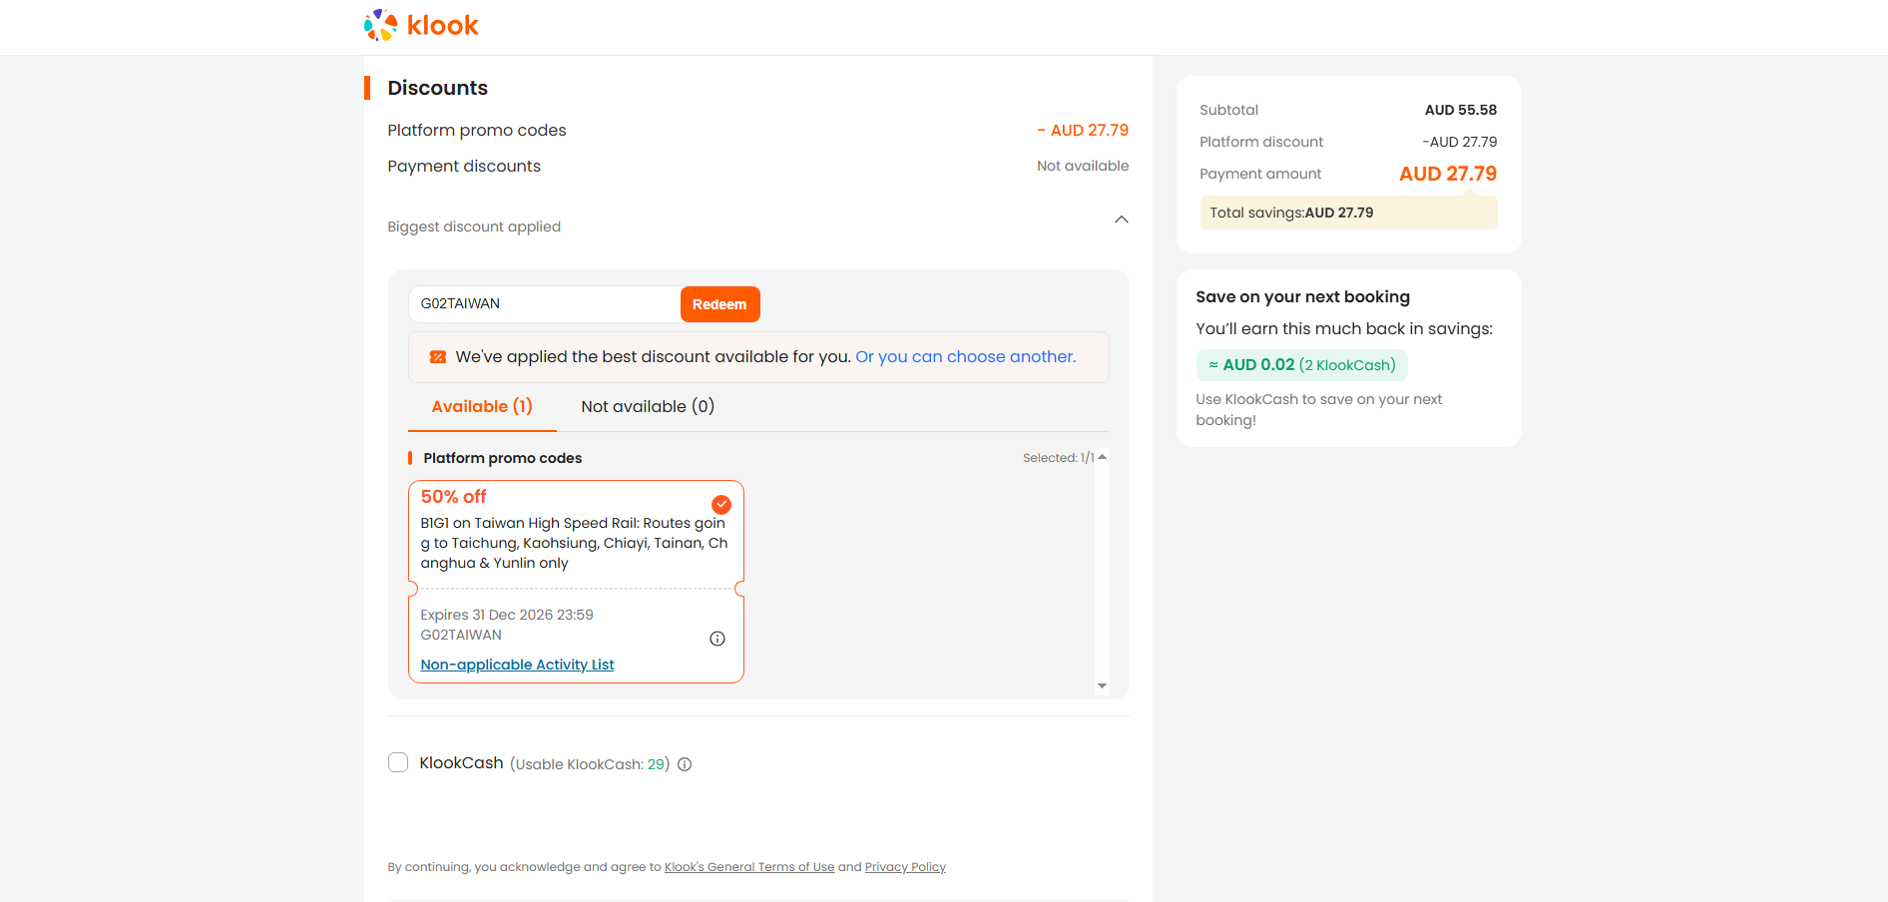Choose another discount via the link
Screen dimensions: 1888x902
click(966, 357)
